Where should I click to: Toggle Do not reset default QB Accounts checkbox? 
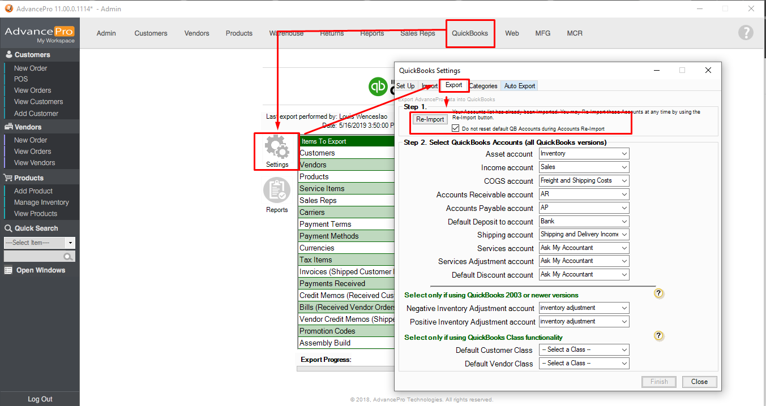click(456, 129)
